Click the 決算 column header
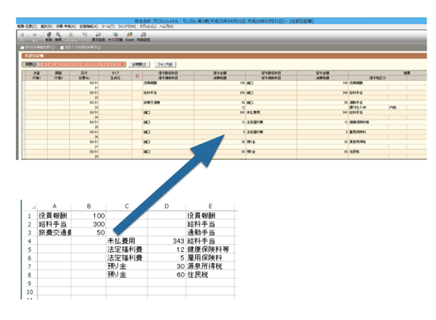This screenshot has height=320, width=436. (36, 73)
